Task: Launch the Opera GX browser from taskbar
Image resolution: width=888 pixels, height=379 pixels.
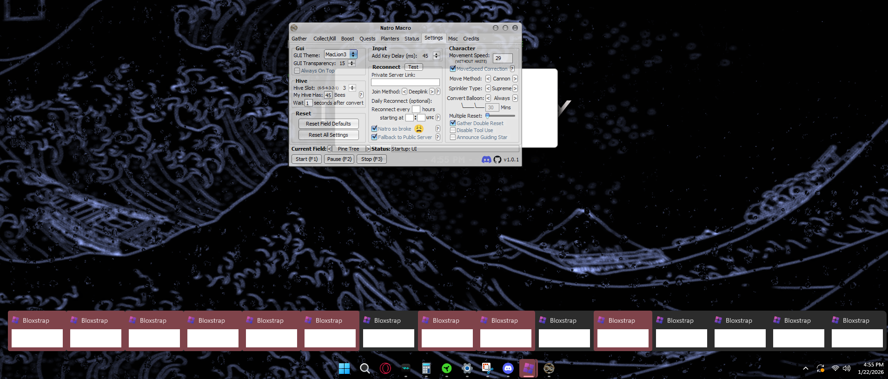Action: click(385, 369)
